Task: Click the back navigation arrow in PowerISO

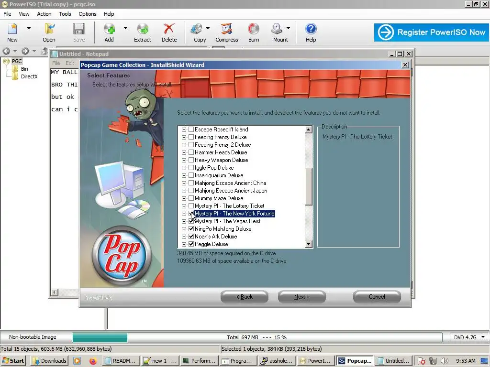Action: tap(6, 51)
